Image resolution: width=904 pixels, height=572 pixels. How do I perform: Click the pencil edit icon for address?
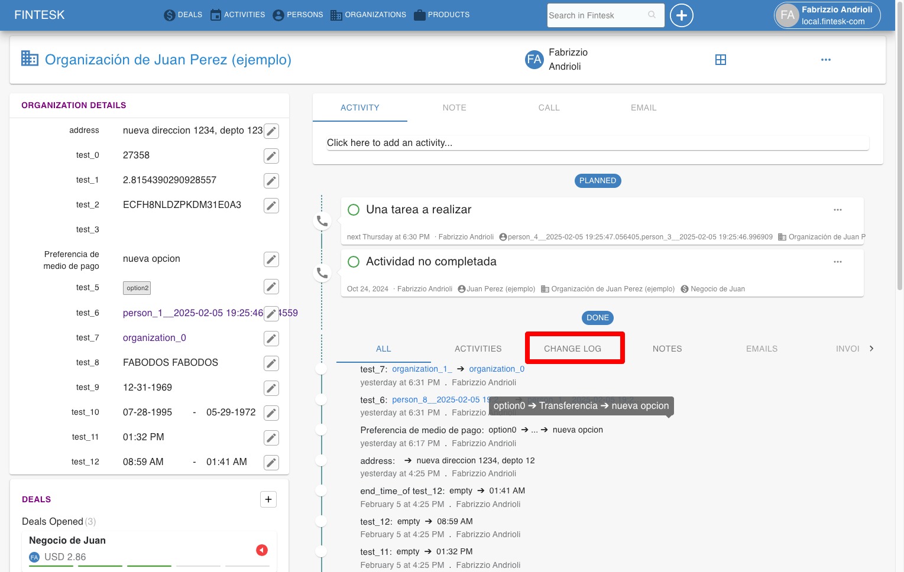[271, 131]
